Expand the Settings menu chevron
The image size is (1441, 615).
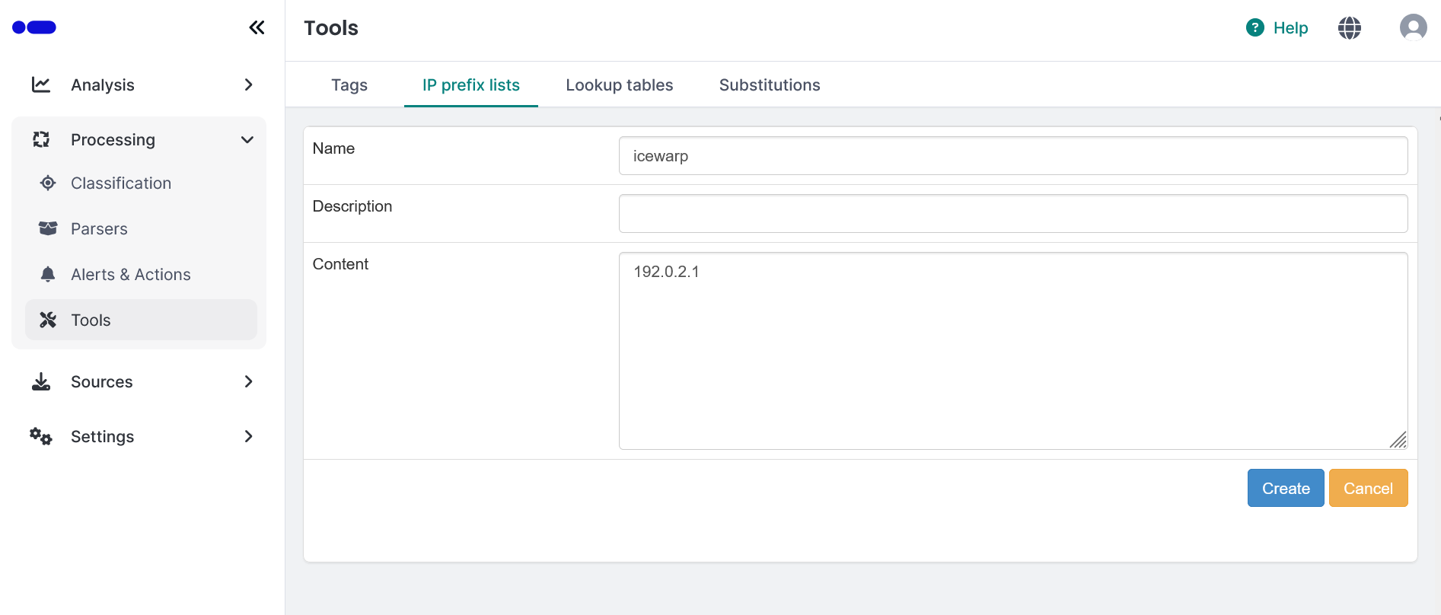point(248,436)
